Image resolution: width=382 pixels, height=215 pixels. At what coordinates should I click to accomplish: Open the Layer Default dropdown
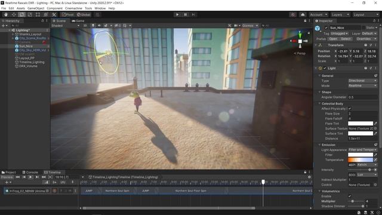coord(369,33)
